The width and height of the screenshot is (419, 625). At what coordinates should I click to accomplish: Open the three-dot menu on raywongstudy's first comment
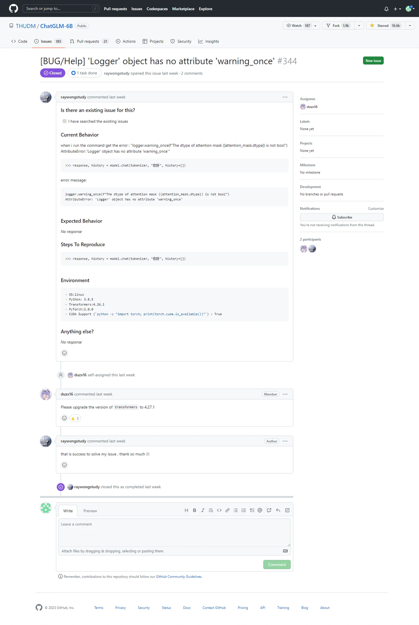tap(285, 97)
